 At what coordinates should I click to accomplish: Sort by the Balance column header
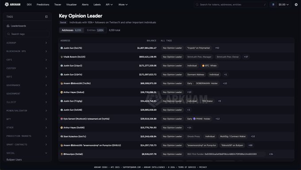151,41
